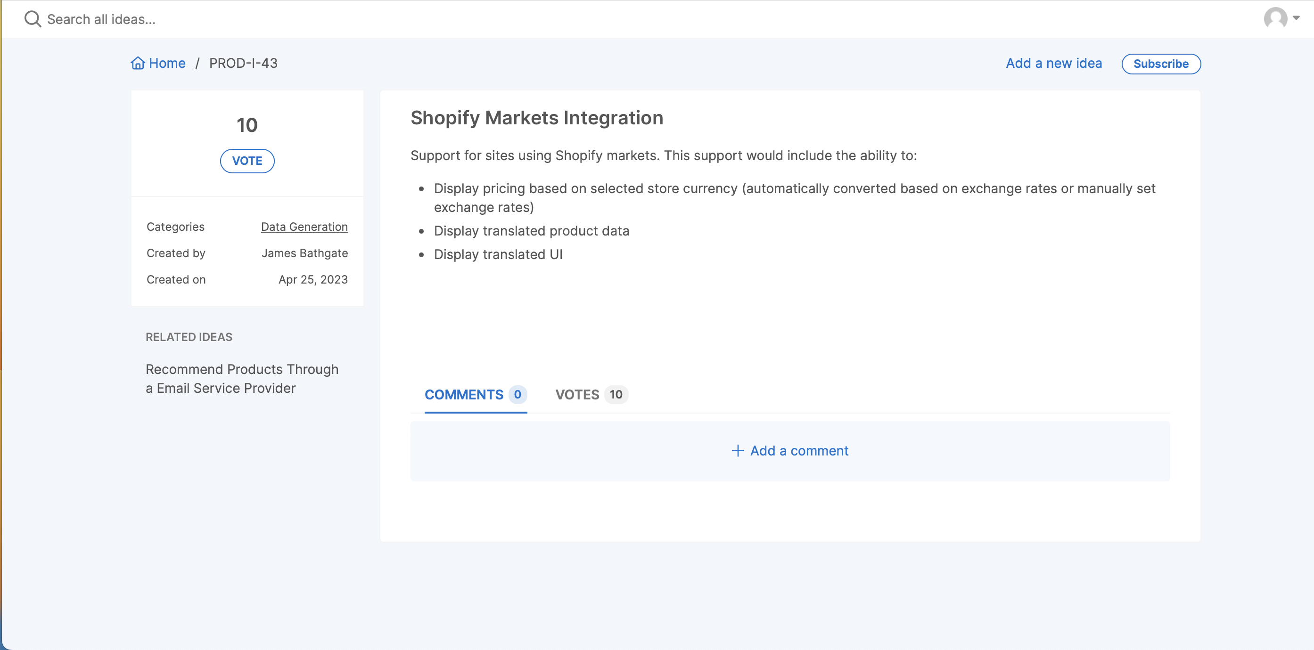This screenshot has width=1314, height=650.
Task: Open related idea Recommend Products Through Email
Action: pos(242,379)
